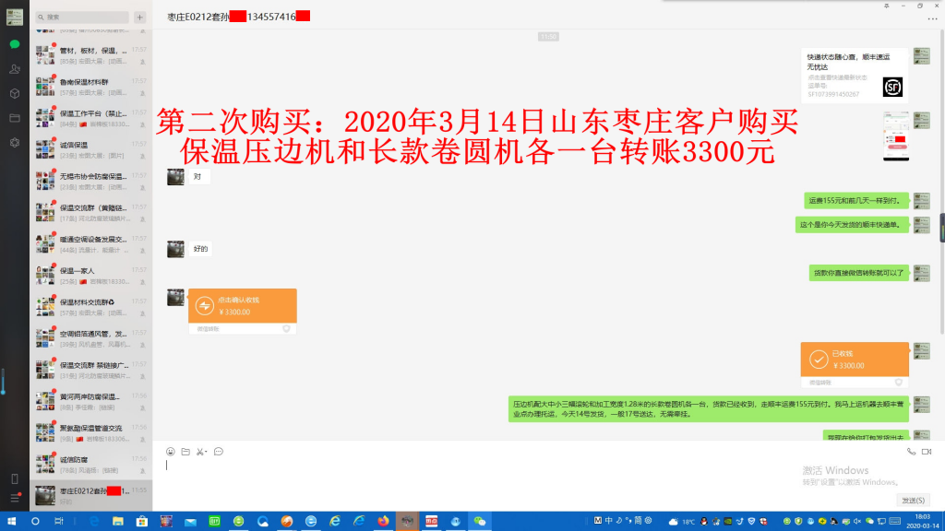Expand the screenshot tool dropdown arrow
Screen dimensions: 945x531
(207, 451)
